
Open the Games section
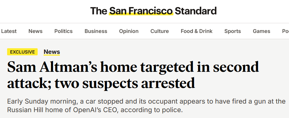coord(261,31)
